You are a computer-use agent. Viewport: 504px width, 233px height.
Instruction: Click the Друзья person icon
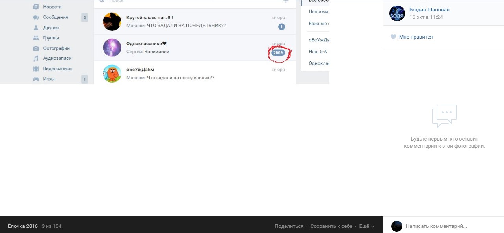coord(36,28)
